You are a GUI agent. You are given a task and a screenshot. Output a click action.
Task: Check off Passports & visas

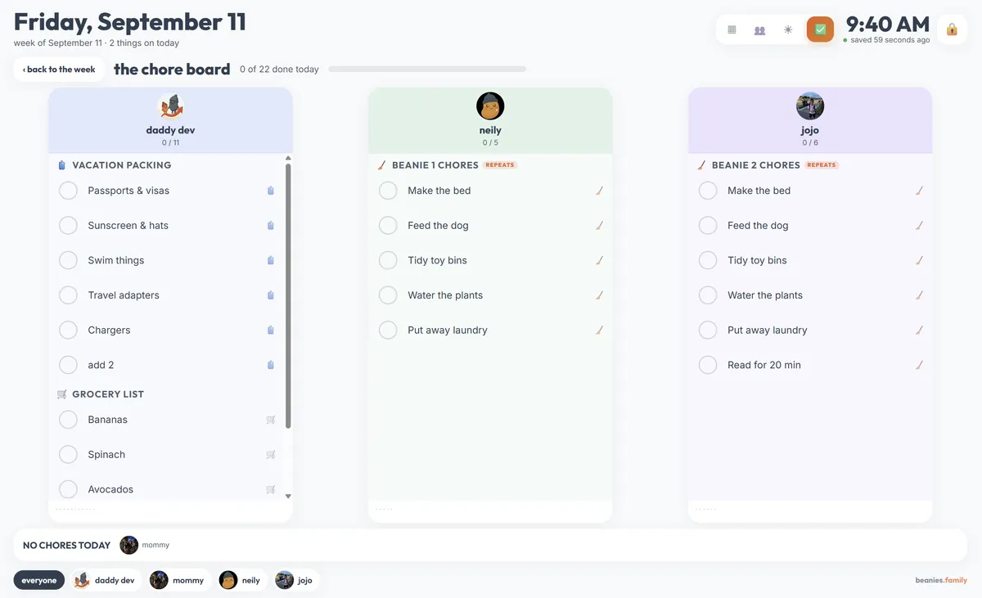69,191
